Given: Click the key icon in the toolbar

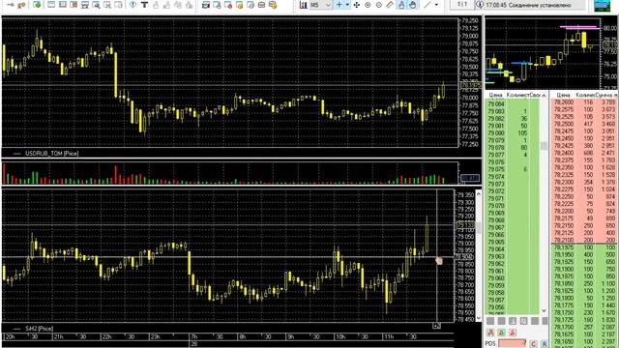Looking at the screenshot, I should [21, 5].
